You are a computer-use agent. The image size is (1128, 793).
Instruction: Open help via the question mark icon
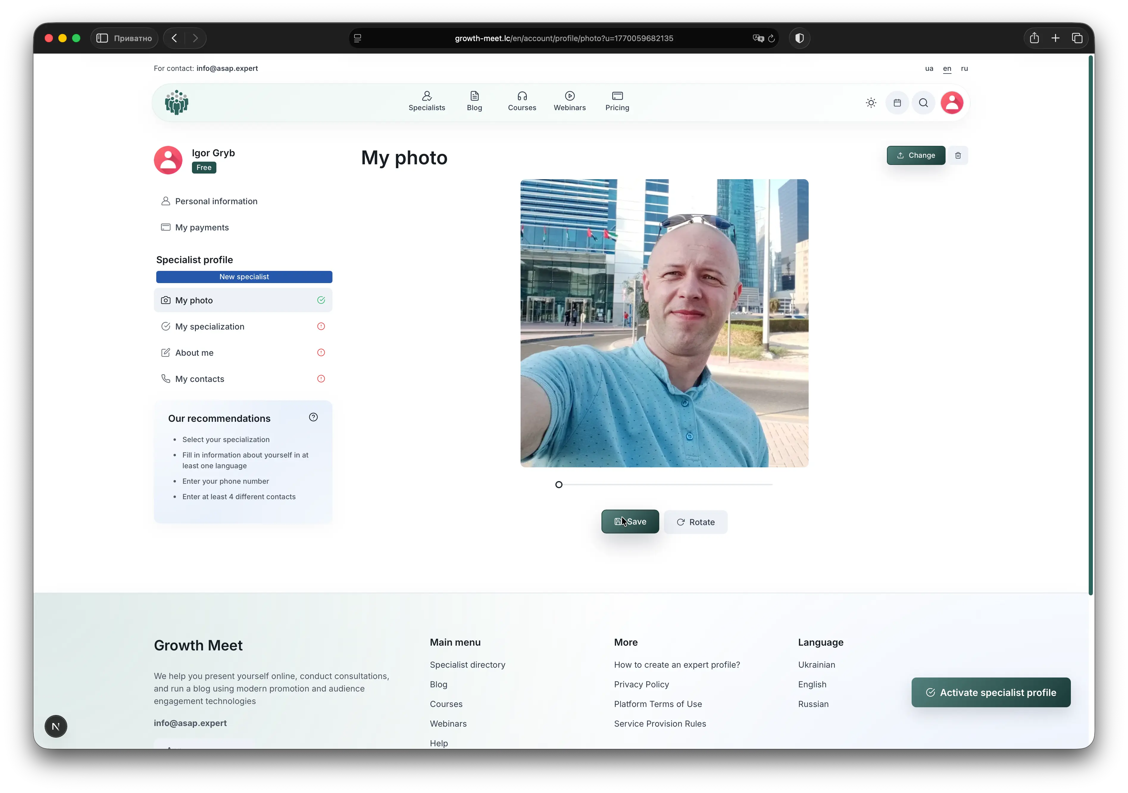point(313,417)
